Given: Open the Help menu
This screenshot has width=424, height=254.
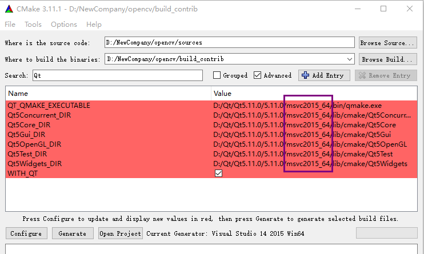Looking at the screenshot, I should pyautogui.click(x=94, y=25).
